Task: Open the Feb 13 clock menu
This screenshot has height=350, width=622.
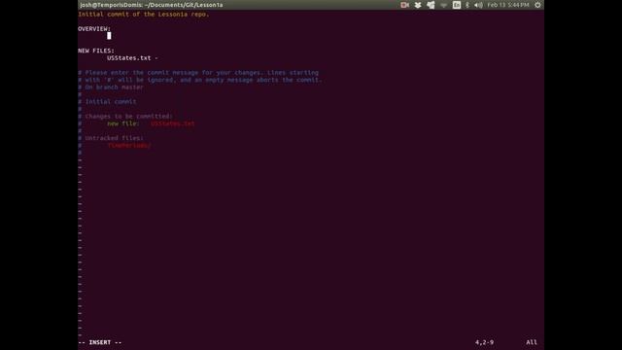Action: pyautogui.click(x=508, y=5)
